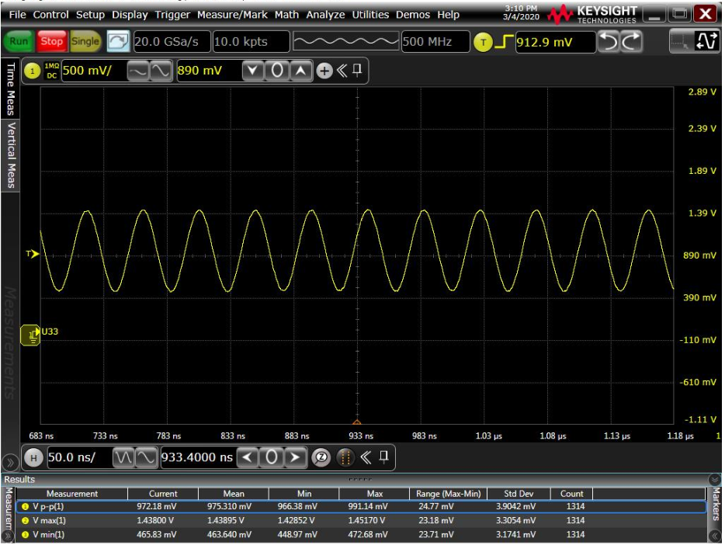Open the Utilities menu
Viewport: 725px width, 545px height.
[370, 15]
